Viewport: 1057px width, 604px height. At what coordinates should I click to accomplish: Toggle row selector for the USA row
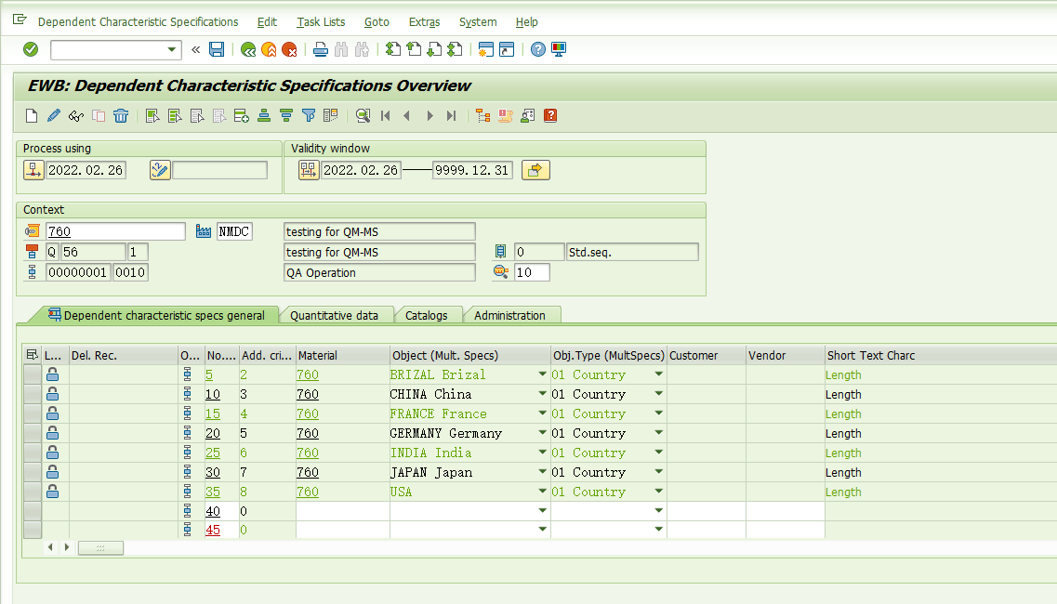(33, 492)
